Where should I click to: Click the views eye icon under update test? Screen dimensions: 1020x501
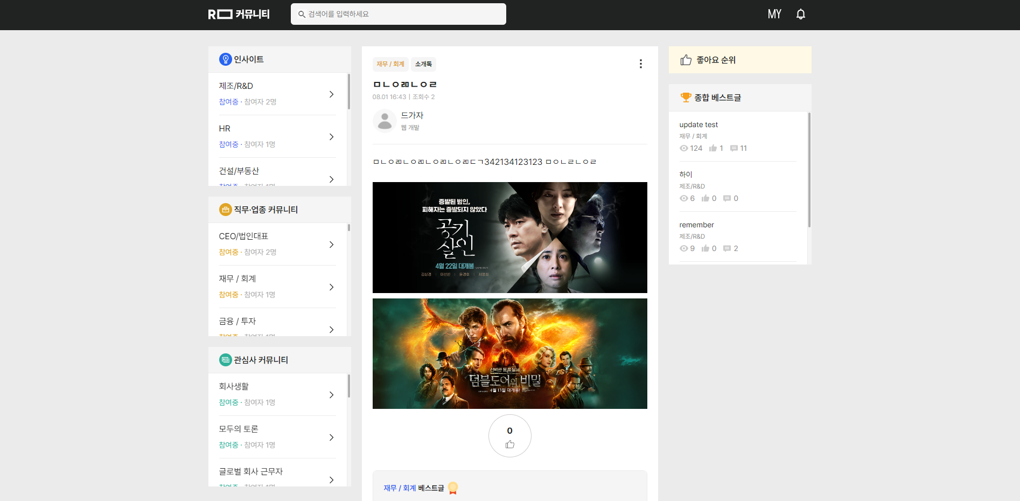point(684,148)
